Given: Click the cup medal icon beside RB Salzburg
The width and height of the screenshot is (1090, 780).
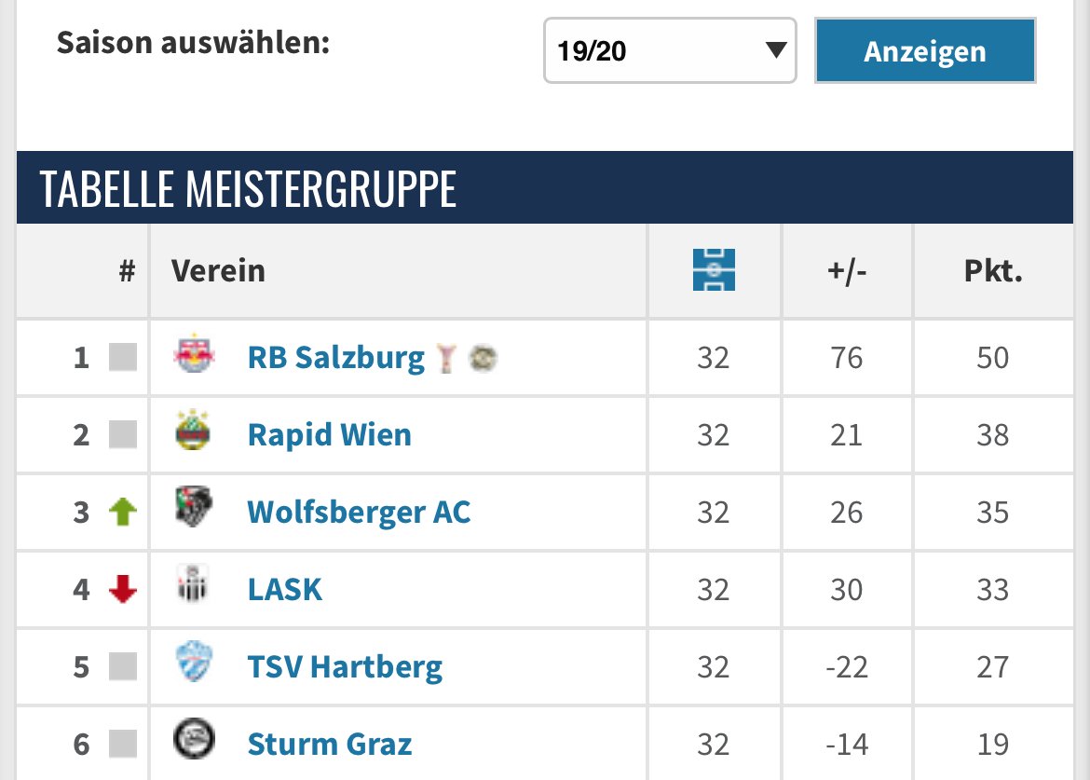Looking at the screenshot, I should (x=484, y=358).
